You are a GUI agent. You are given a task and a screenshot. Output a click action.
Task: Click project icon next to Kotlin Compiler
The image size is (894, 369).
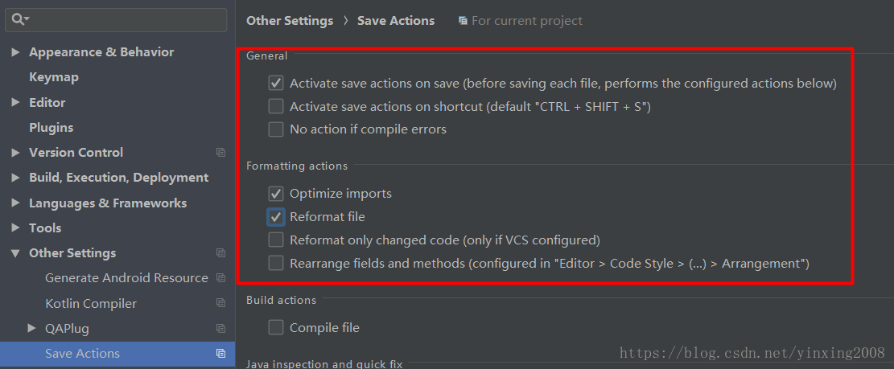click(220, 304)
